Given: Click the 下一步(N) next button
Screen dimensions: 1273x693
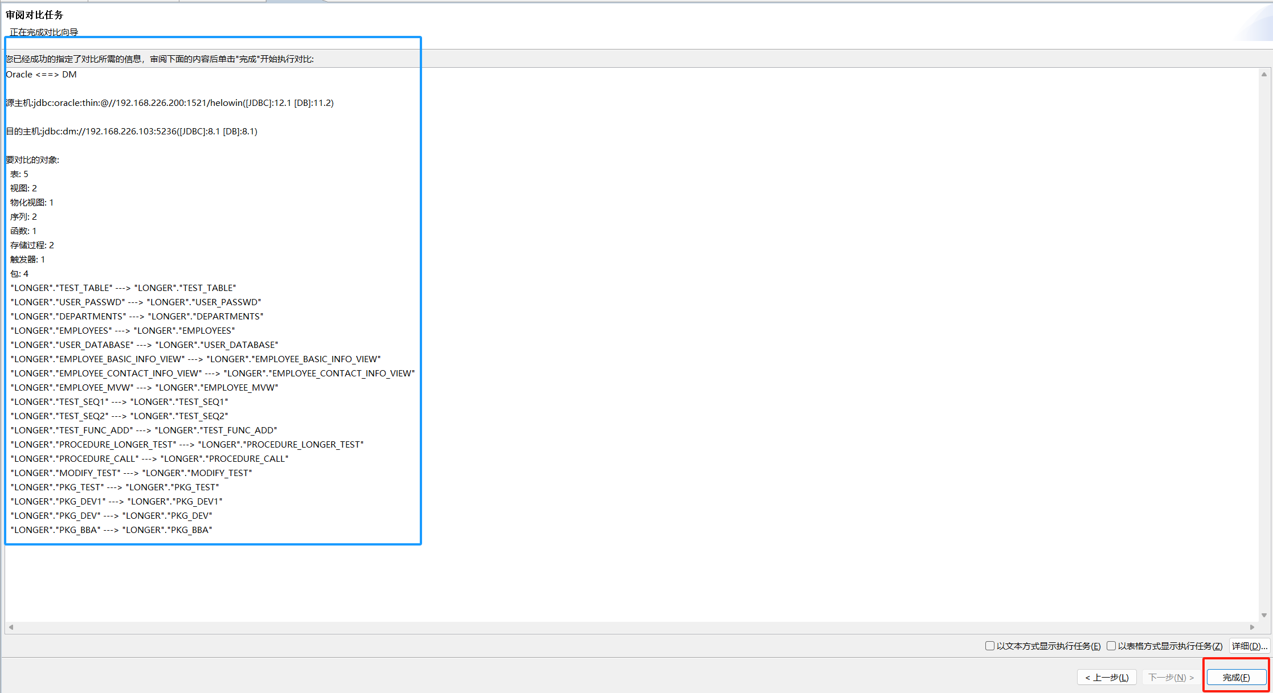Looking at the screenshot, I should (1170, 677).
